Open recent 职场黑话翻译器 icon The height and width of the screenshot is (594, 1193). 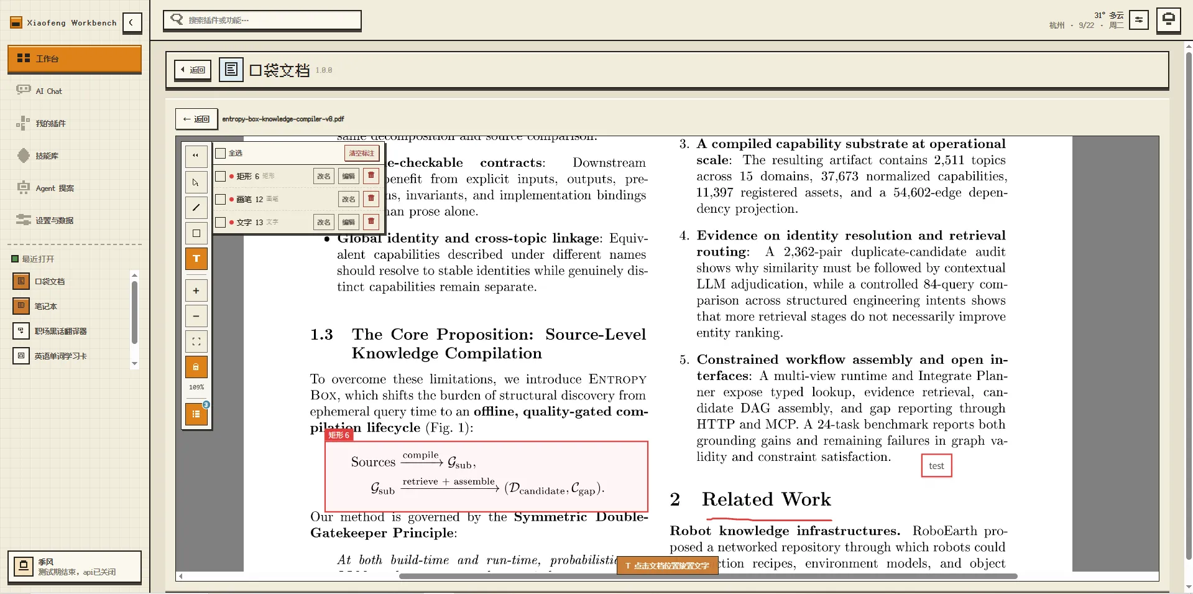(21, 331)
